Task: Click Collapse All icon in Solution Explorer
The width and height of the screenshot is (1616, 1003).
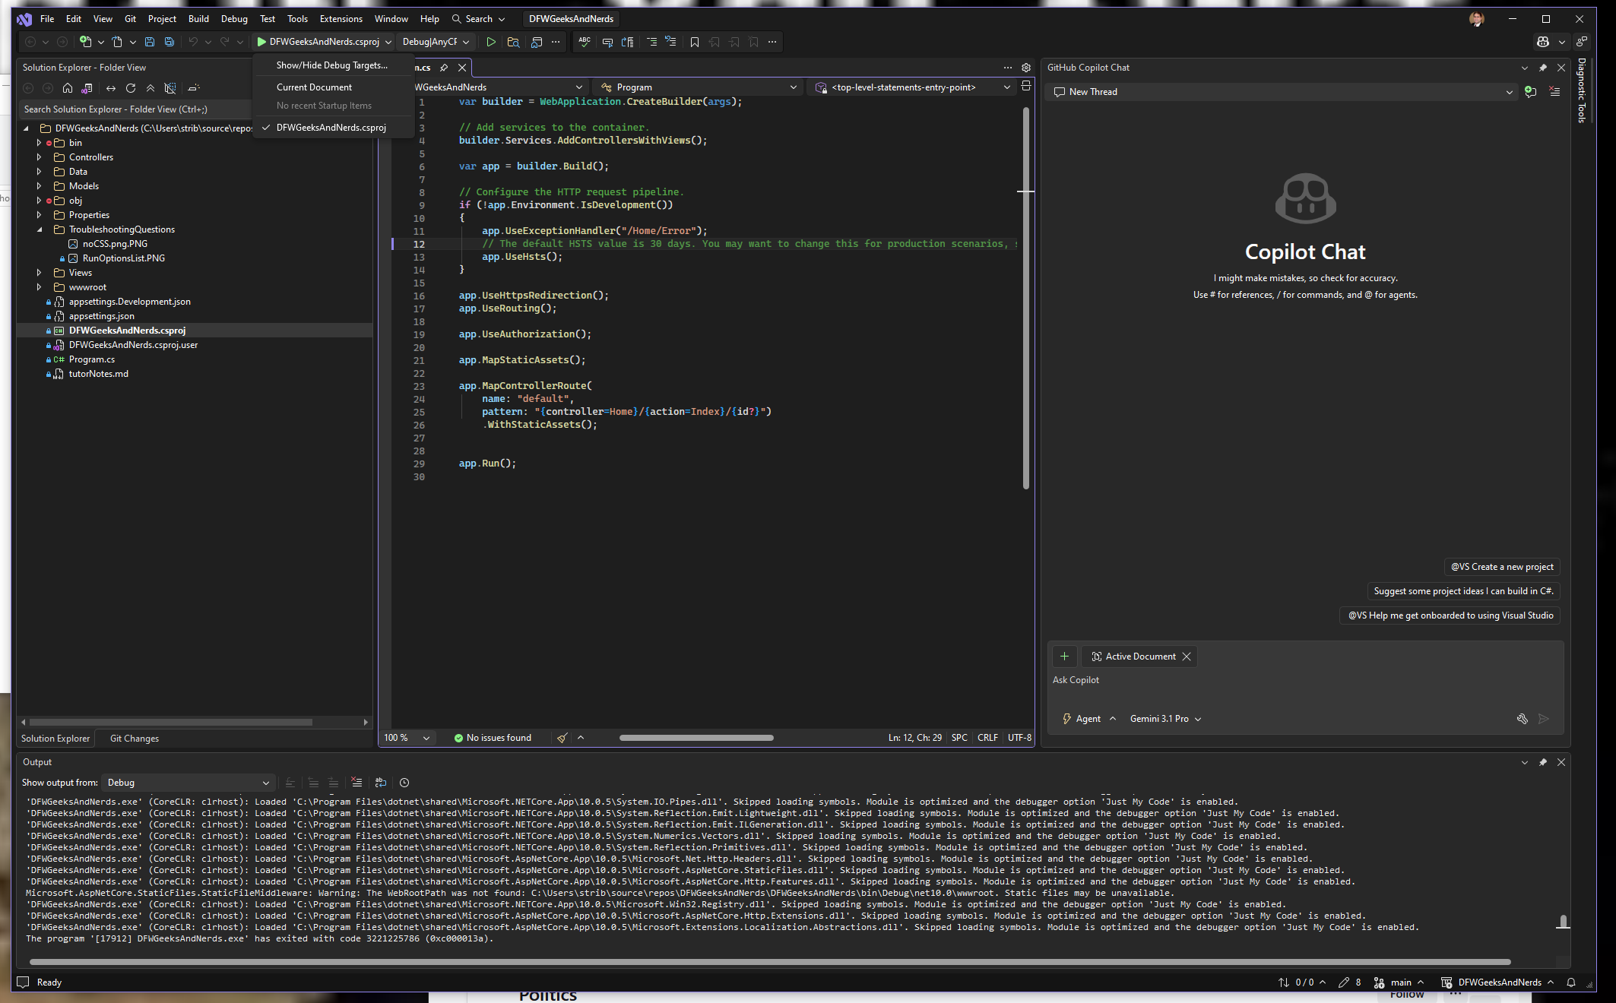Action: coord(151,88)
